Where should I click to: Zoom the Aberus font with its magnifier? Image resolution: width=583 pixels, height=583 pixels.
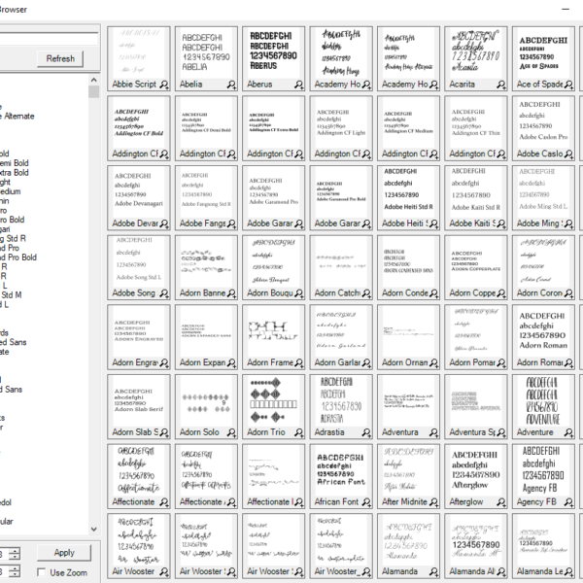(x=298, y=85)
